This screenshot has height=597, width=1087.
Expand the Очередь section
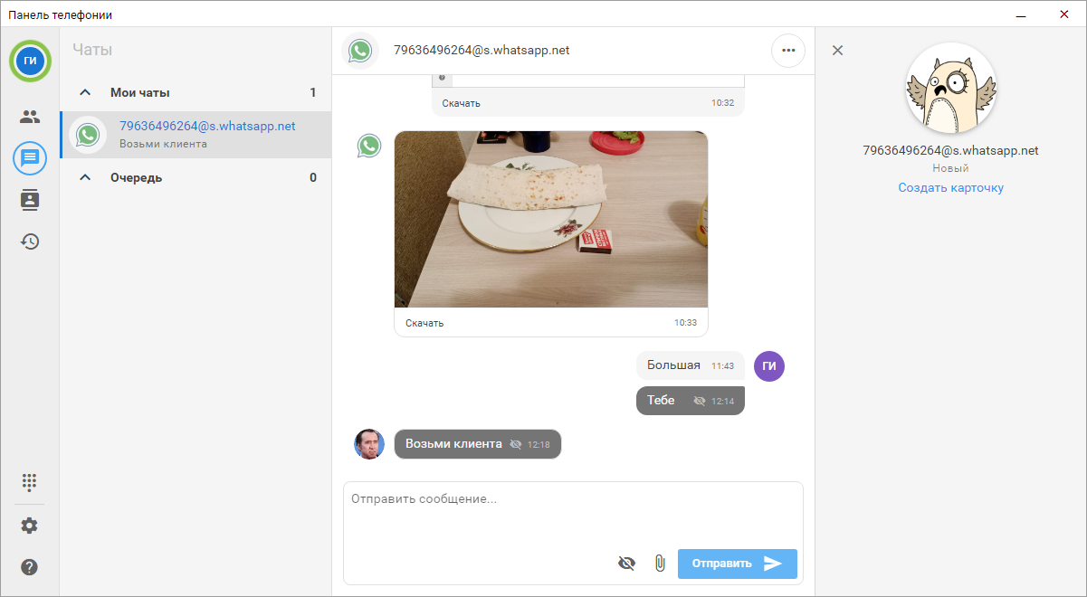(x=84, y=177)
